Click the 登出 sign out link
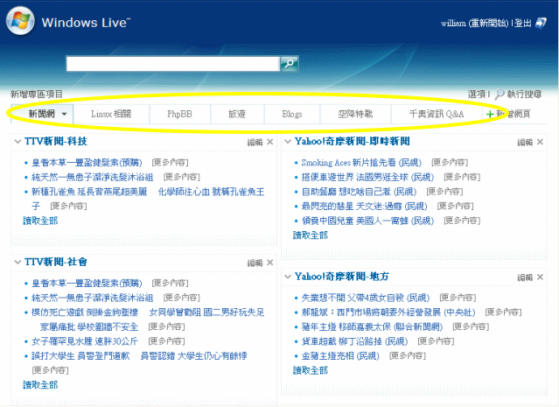The width and height of the screenshot is (559, 407). pyautogui.click(x=523, y=23)
